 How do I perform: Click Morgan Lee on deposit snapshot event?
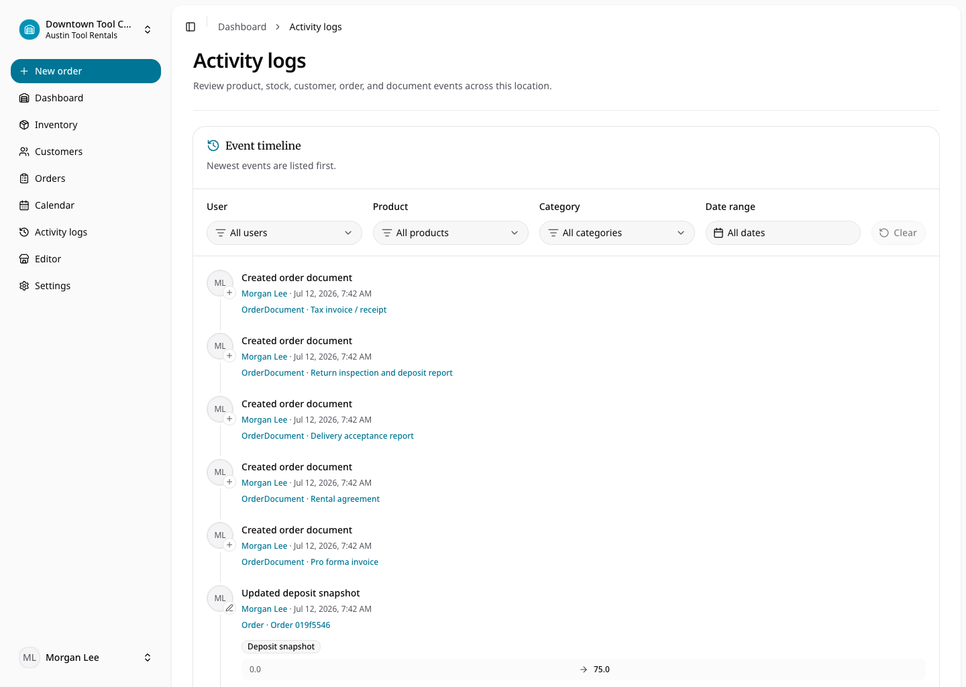[264, 609]
